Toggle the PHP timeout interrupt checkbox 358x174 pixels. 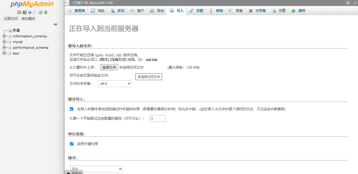pyautogui.click(x=72, y=109)
